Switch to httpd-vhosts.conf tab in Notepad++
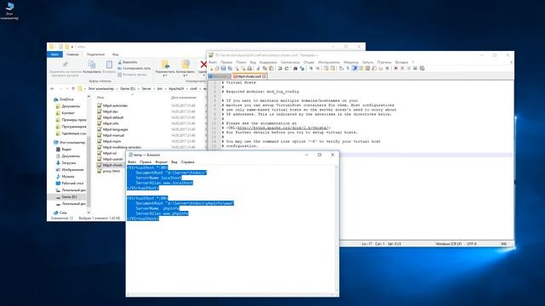545x306 pixels. pyautogui.click(x=250, y=76)
